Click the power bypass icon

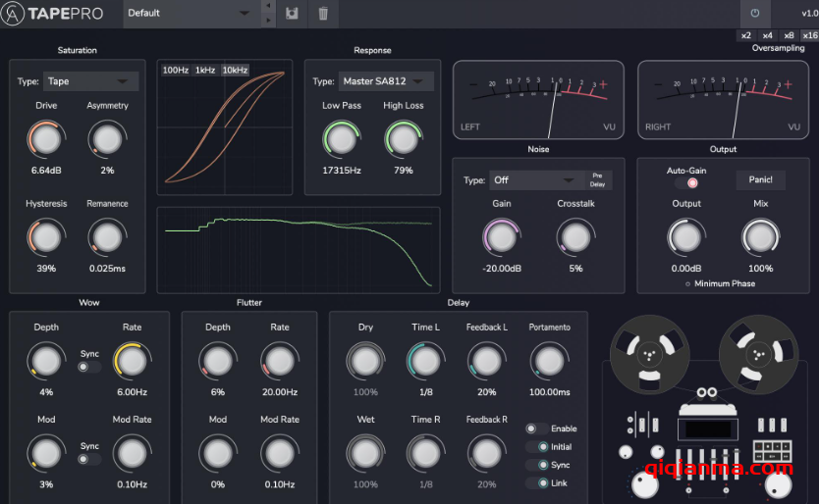(x=755, y=14)
